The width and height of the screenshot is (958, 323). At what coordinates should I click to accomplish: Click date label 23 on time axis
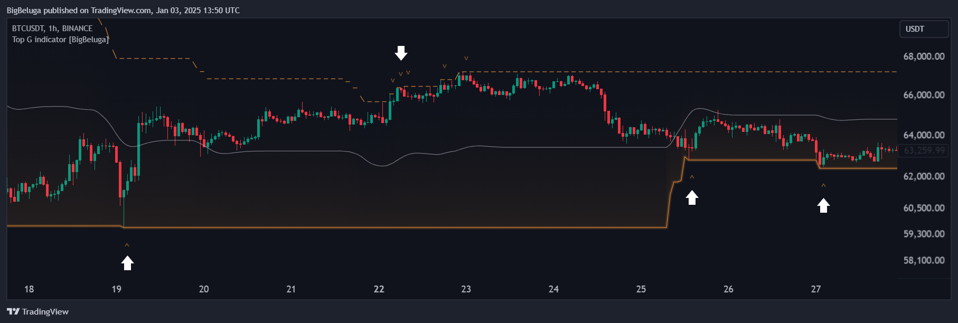(x=466, y=289)
